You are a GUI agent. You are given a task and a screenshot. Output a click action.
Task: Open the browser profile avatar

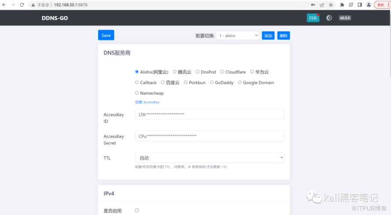pyautogui.click(x=369, y=5)
